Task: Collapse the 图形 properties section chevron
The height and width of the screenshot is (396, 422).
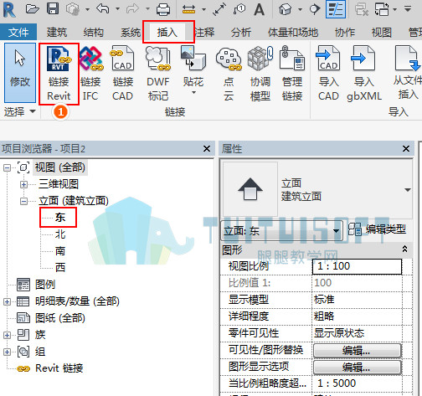Action: (x=404, y=249)
